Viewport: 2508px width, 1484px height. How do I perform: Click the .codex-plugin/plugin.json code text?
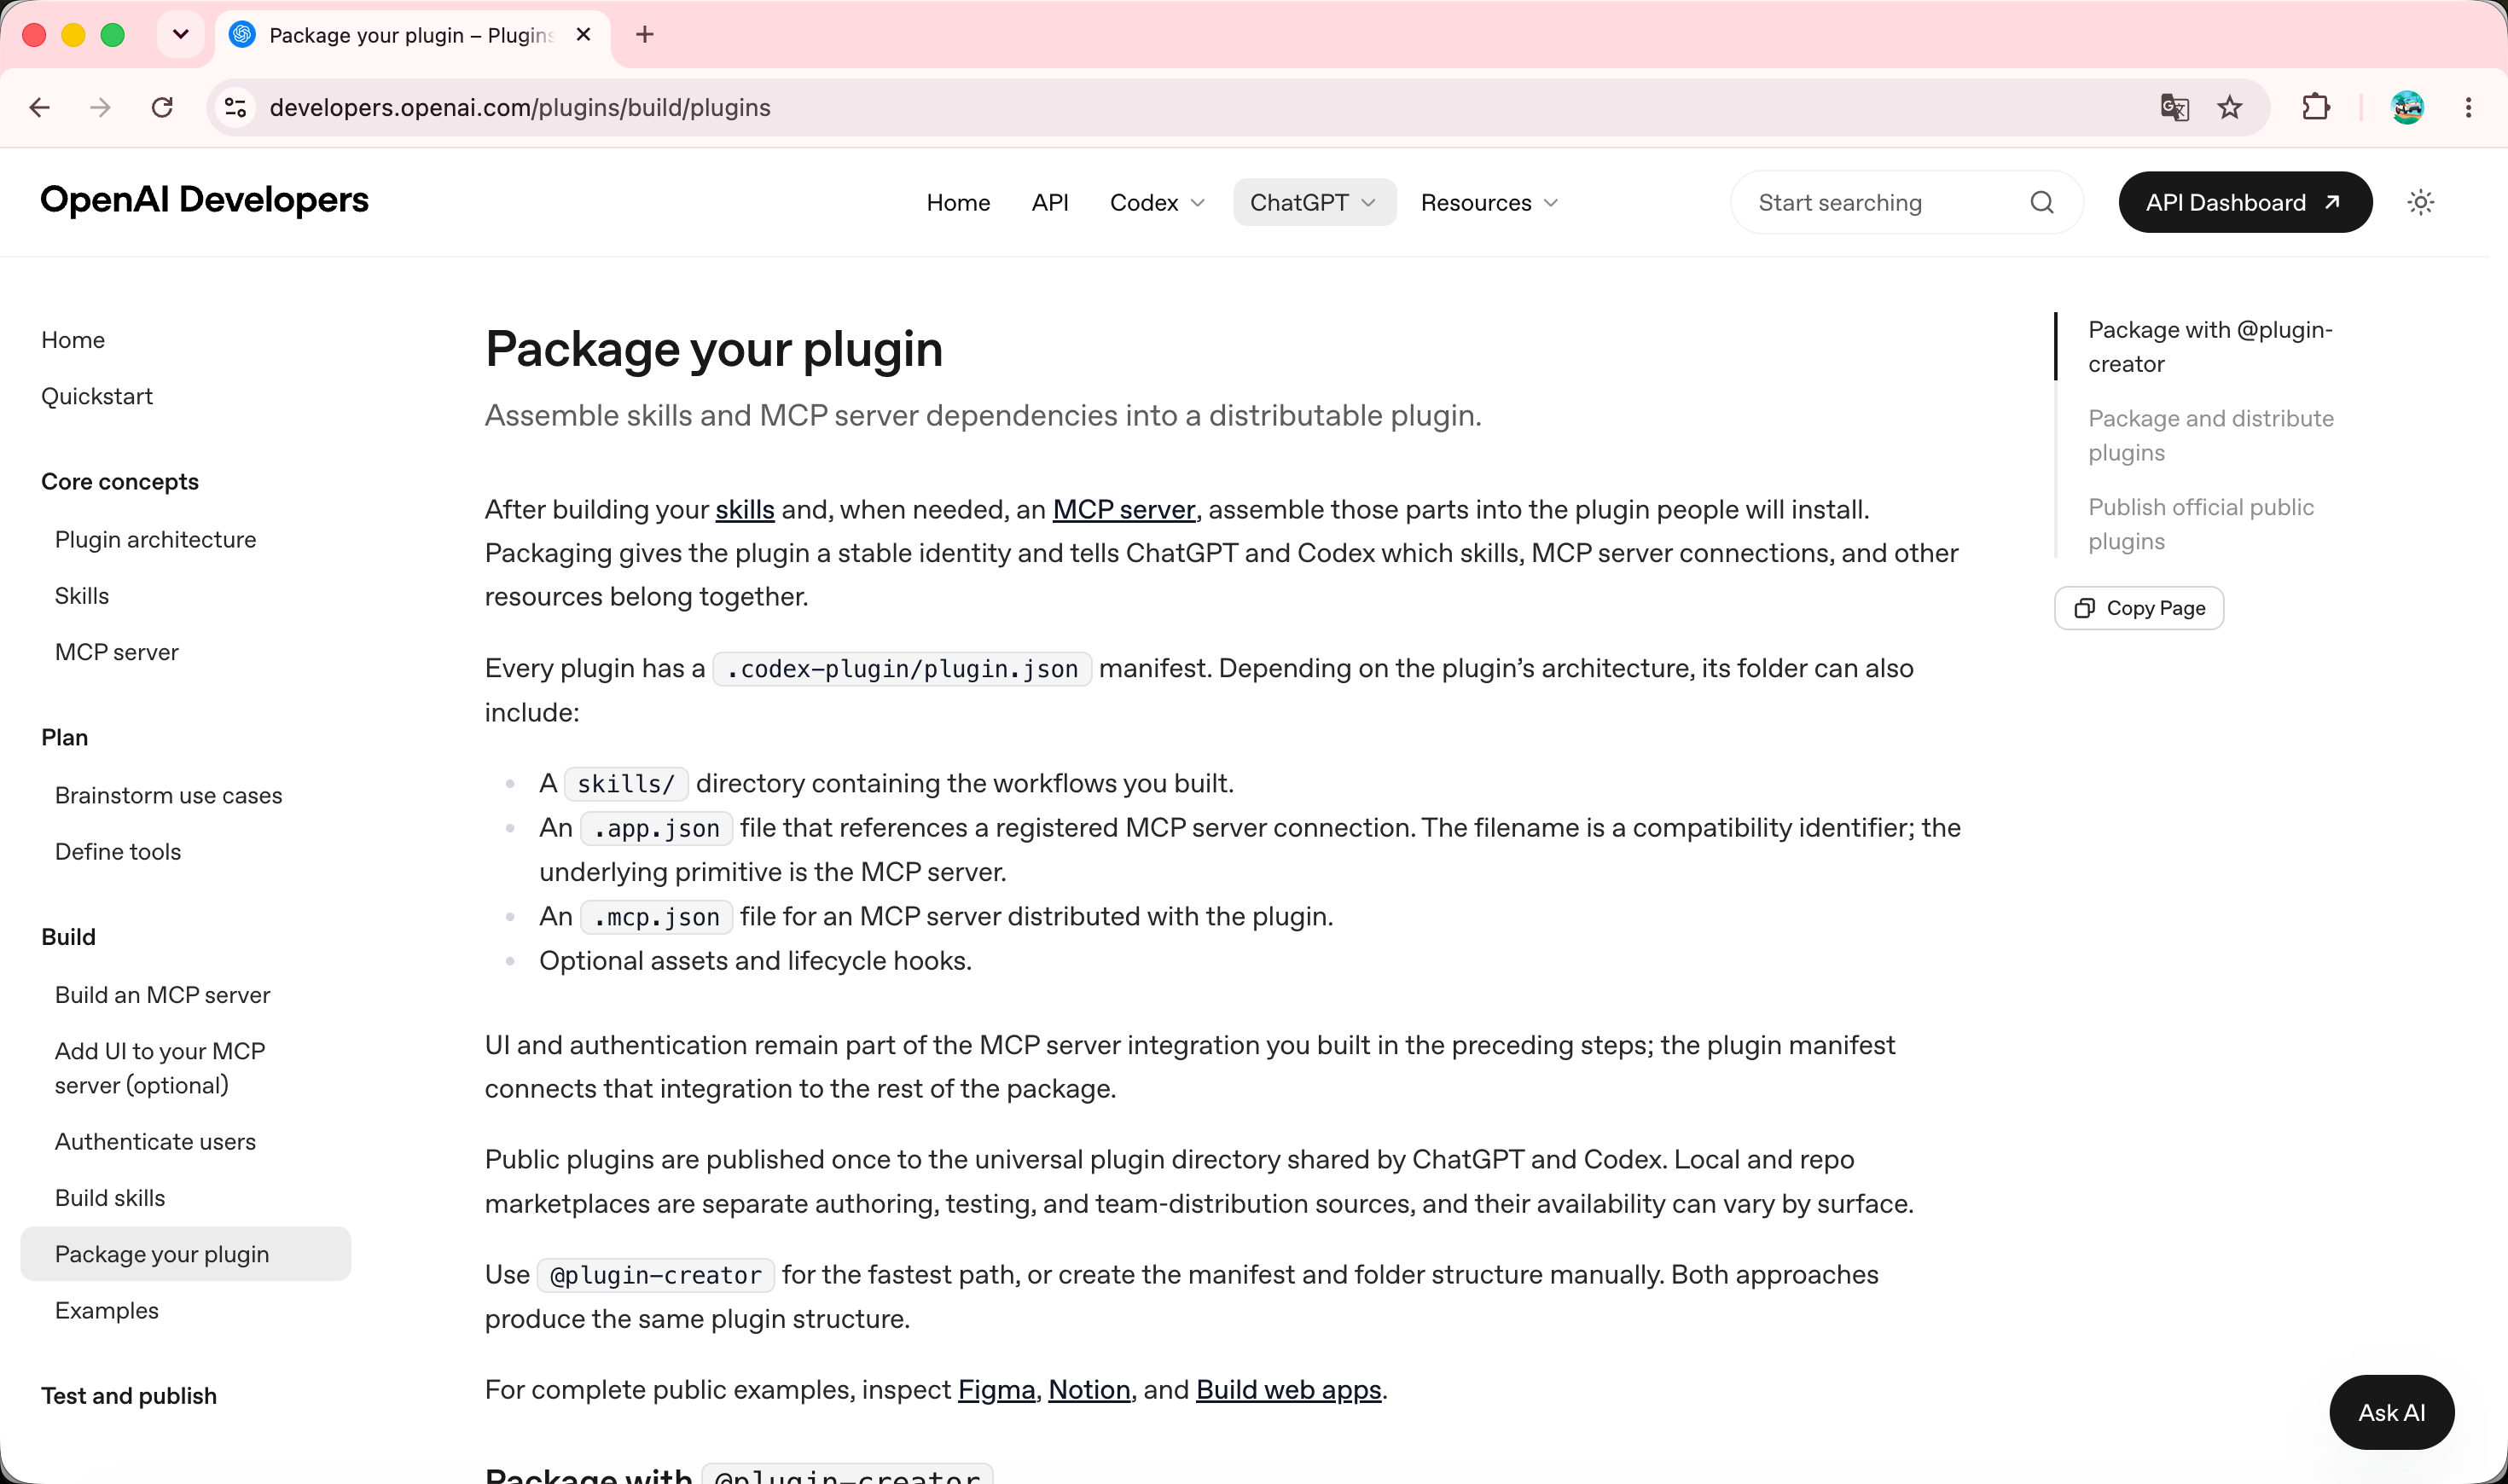tap(902, 669)
